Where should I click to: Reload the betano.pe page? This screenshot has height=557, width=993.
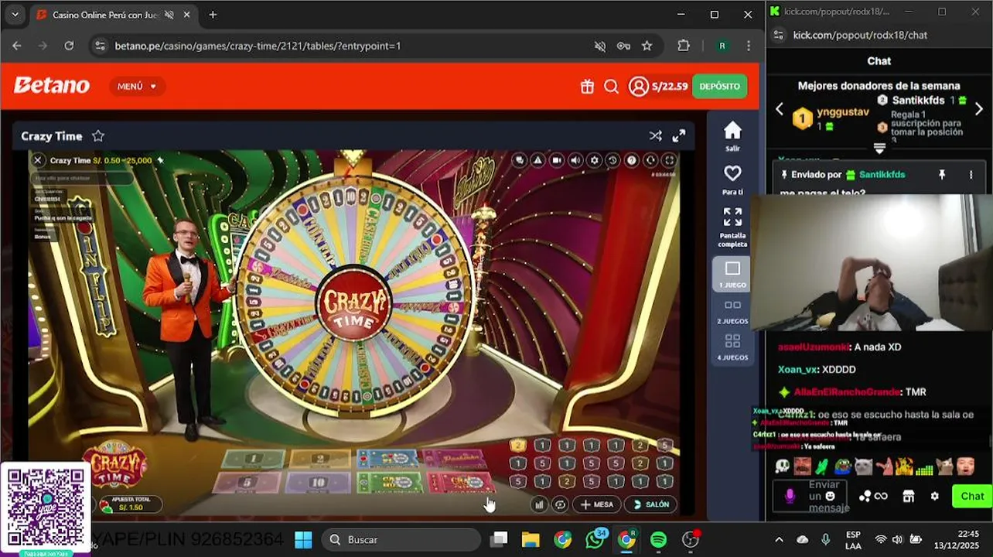pos(69,46)
